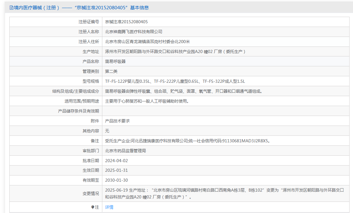Select the registration number 京械注准20152080405

(x=126, y=22)
